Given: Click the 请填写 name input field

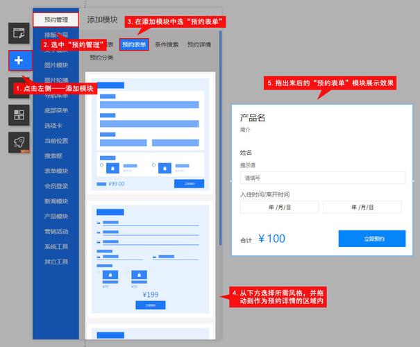Looking at the screenshot, I should pos(323,178).
